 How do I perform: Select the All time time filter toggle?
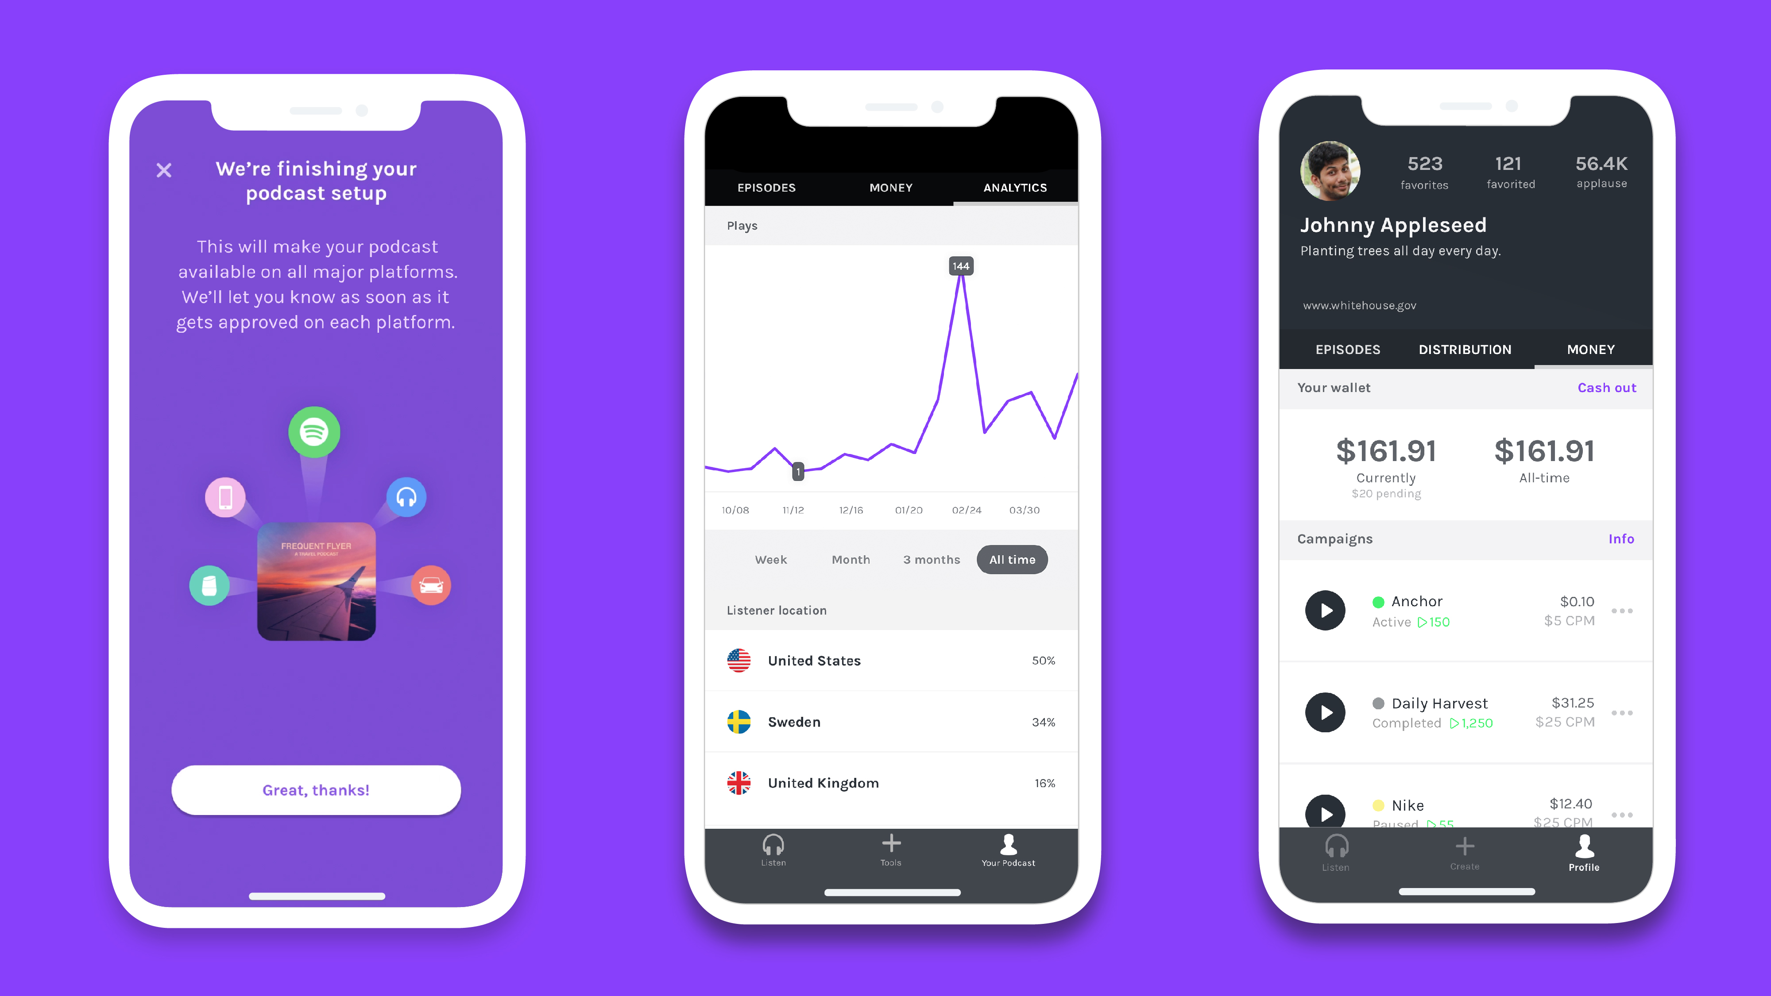coord(1012,559)
